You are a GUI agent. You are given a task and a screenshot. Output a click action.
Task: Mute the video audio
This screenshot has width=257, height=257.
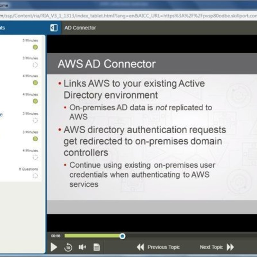tap(82, 247)
